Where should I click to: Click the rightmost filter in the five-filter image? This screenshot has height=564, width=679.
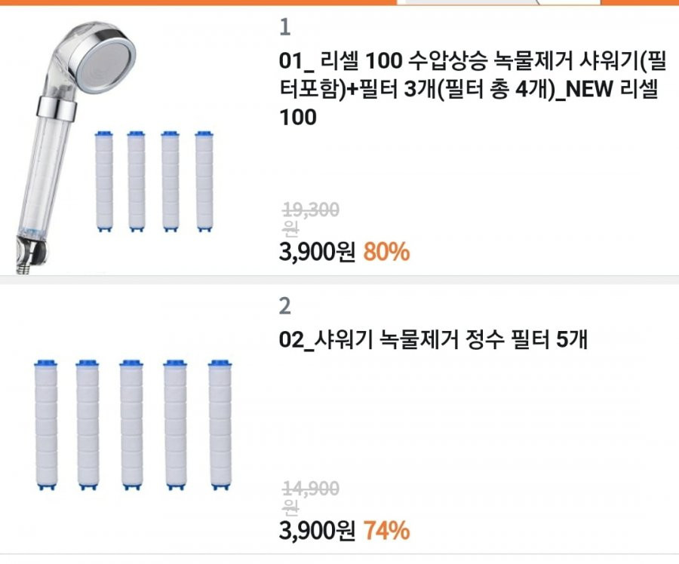(220, 425)
